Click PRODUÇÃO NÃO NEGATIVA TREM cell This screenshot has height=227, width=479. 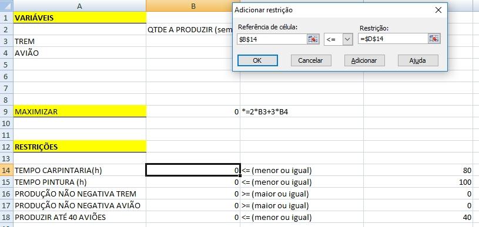pyautogui.click(x=80, y=194)
